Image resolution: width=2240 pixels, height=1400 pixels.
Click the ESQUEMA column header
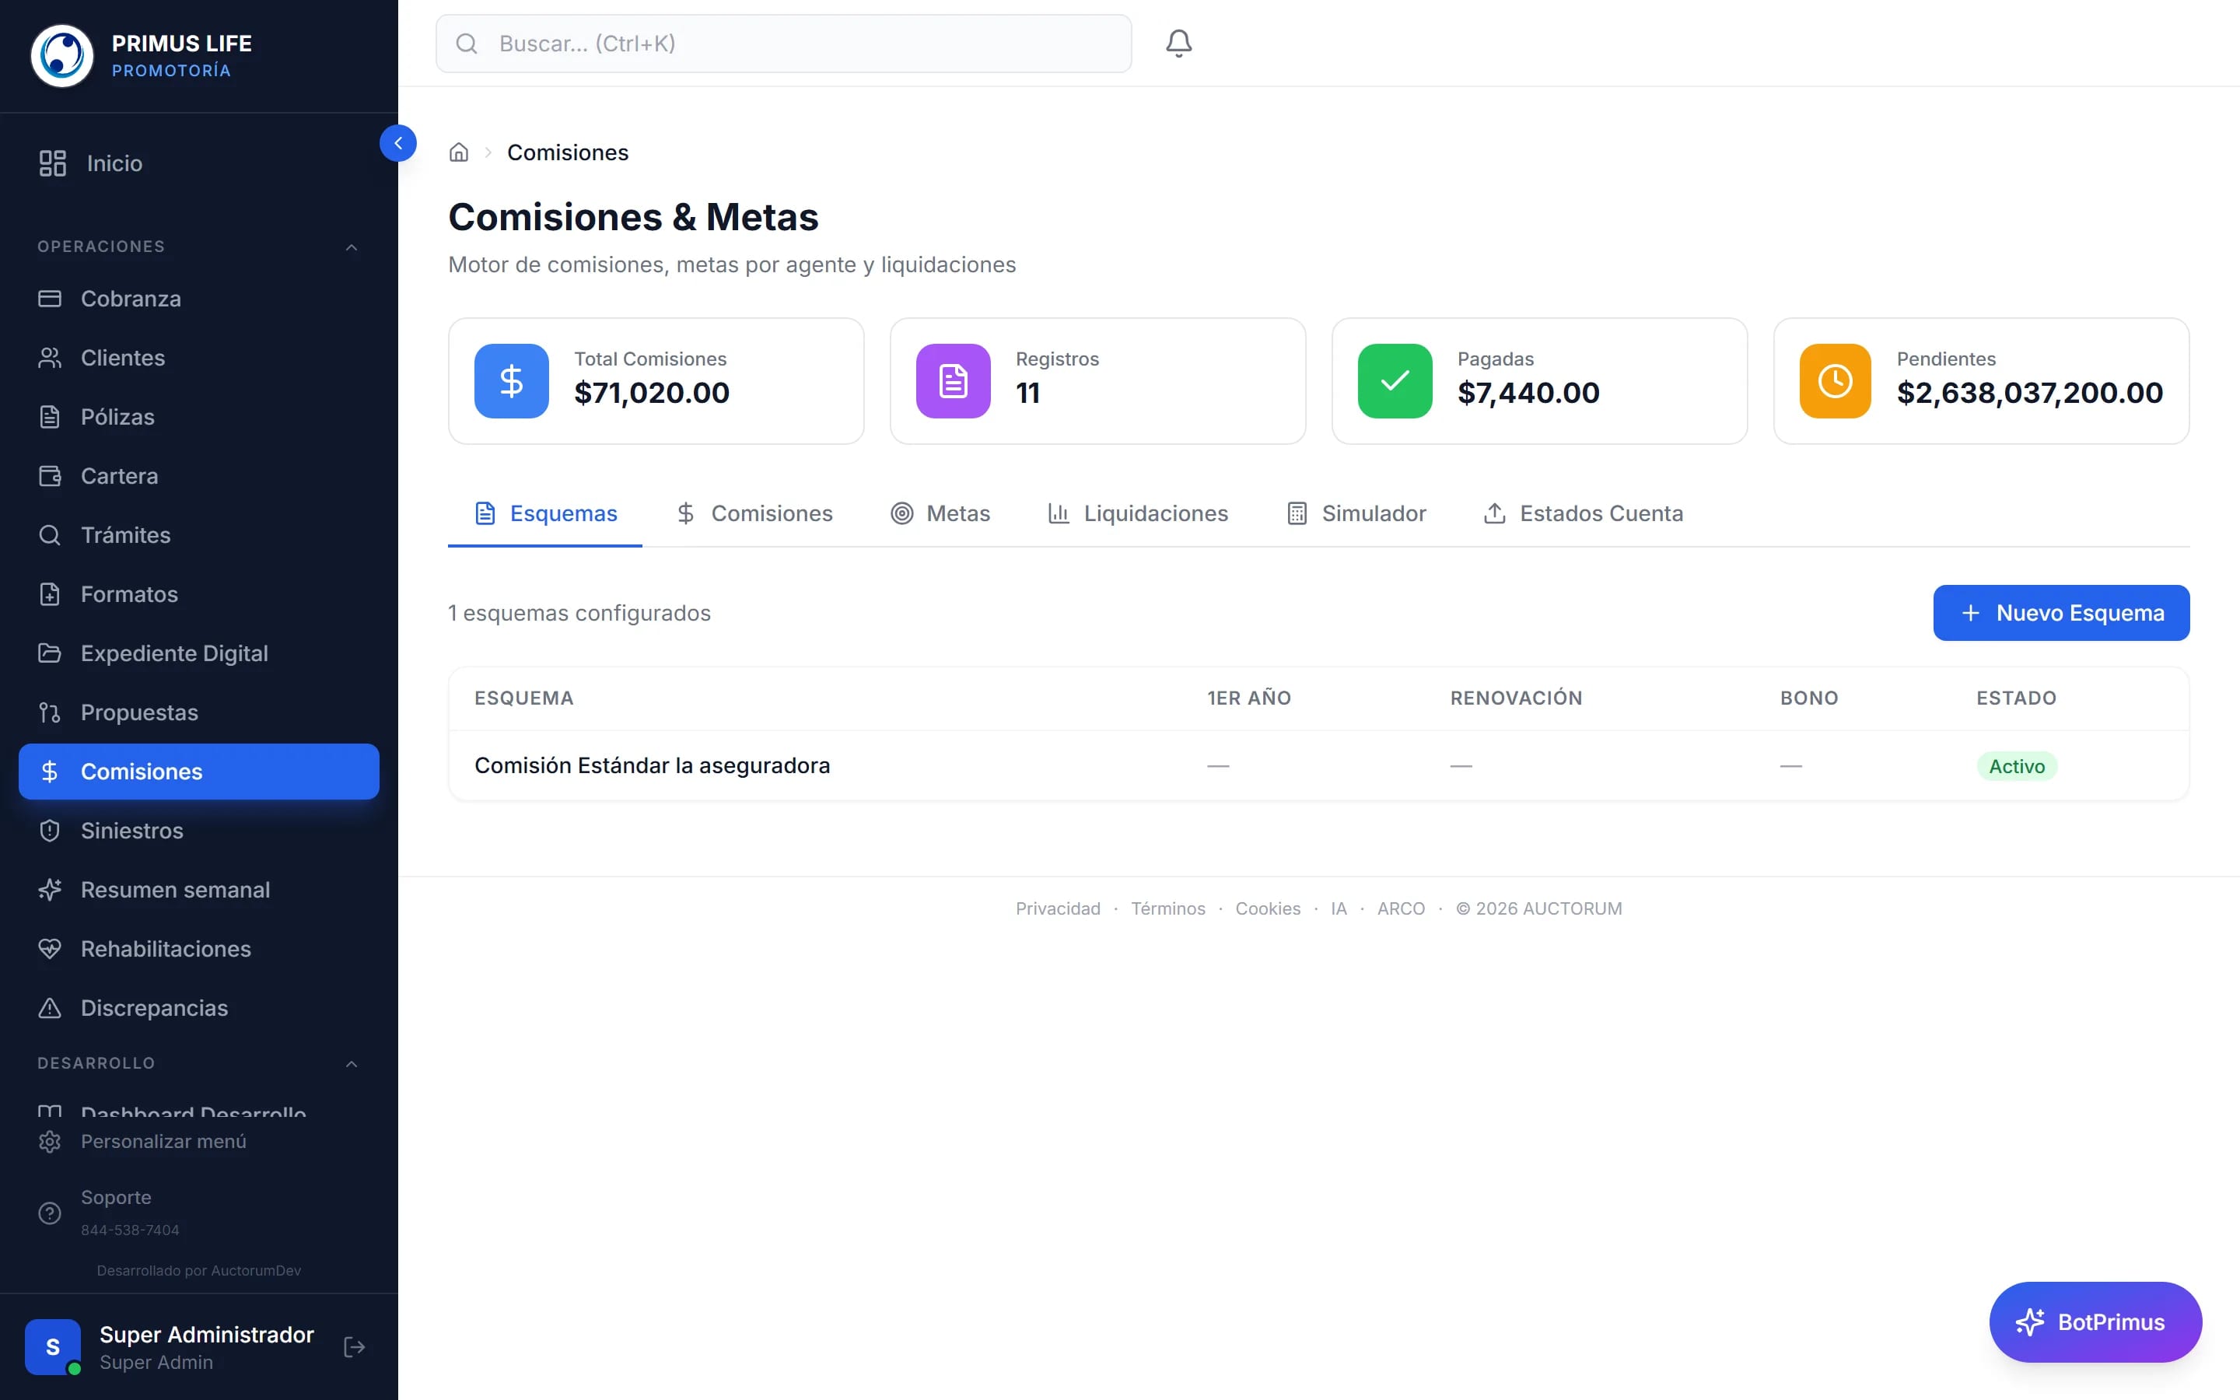pos(524,698)
